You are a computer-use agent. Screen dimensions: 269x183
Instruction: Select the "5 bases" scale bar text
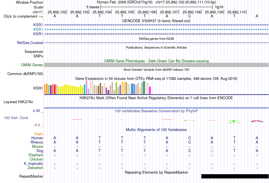(x=93, y=7)
